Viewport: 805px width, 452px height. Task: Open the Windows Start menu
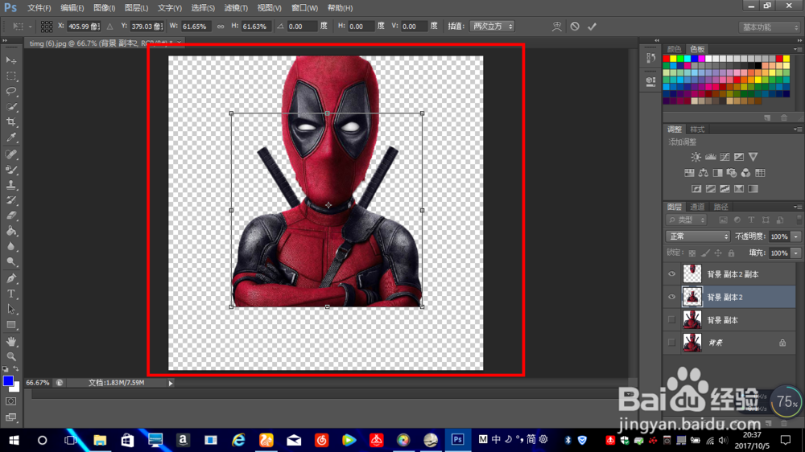(14, 440)
